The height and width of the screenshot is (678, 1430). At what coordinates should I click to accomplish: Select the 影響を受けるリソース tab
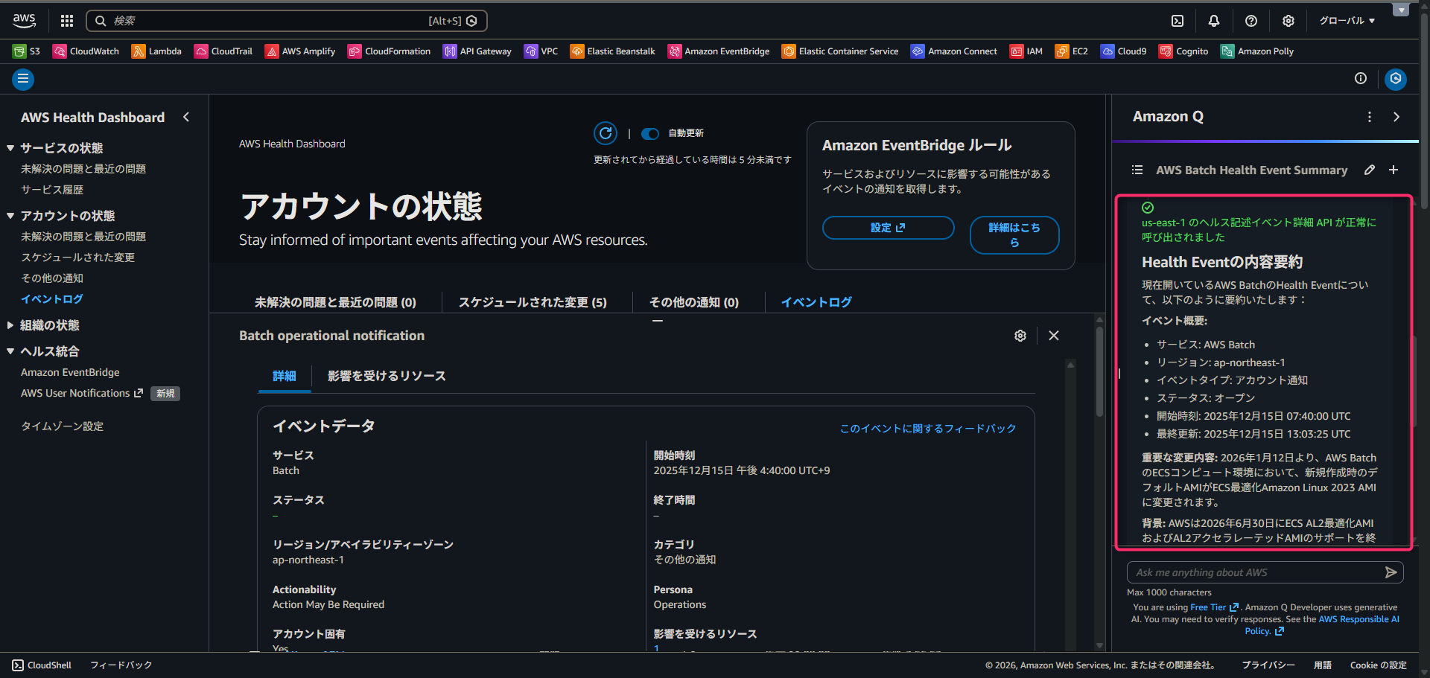click(x=387, y=376)
